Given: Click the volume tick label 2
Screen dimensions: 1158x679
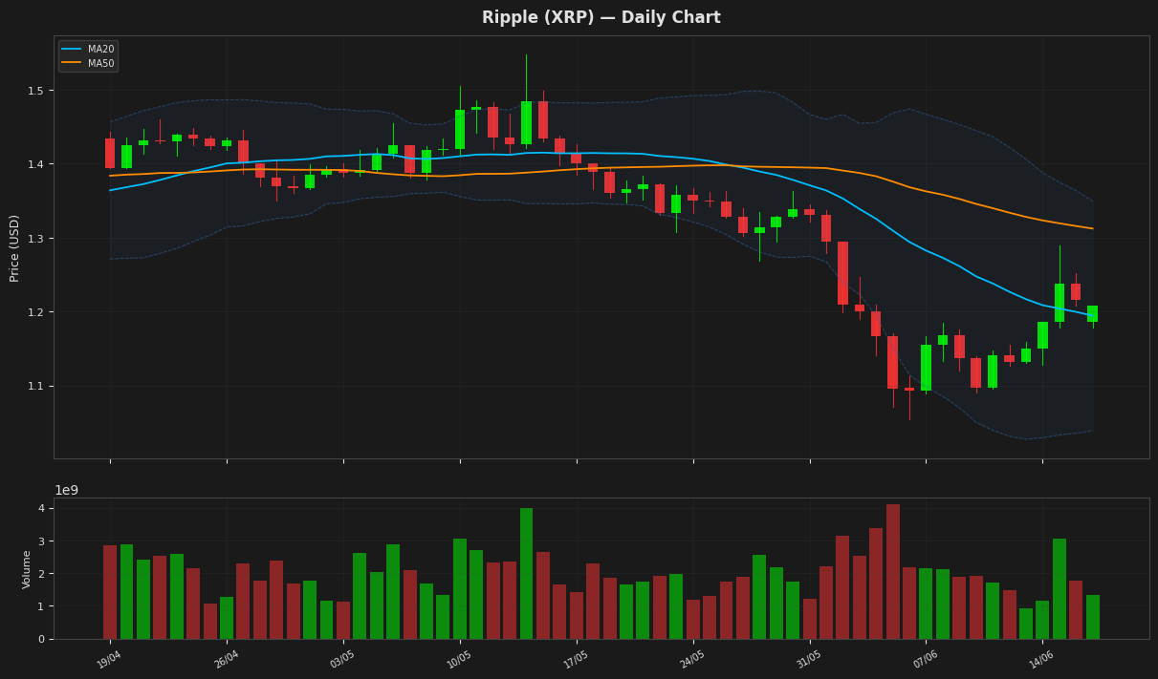Looking at the screenshot, I should (x=42, y=574).
